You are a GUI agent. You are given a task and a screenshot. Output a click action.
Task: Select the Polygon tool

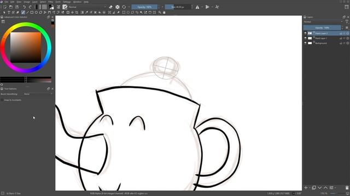(x=40, y=13)
